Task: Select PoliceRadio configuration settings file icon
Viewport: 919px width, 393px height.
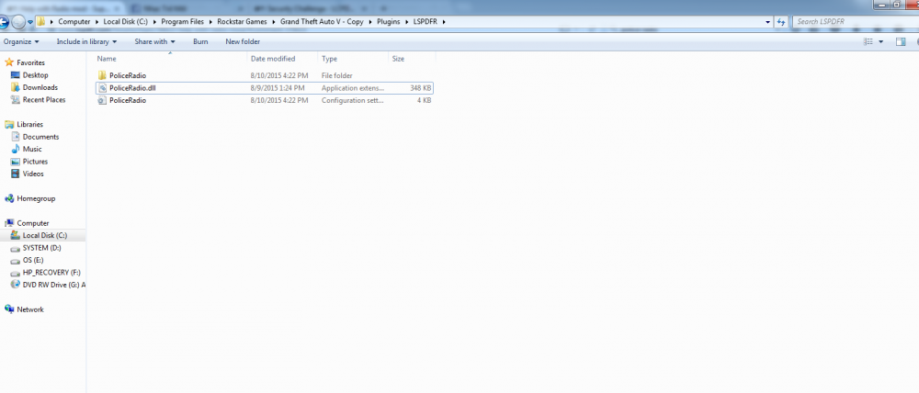Action: click(x=102, y=100)
